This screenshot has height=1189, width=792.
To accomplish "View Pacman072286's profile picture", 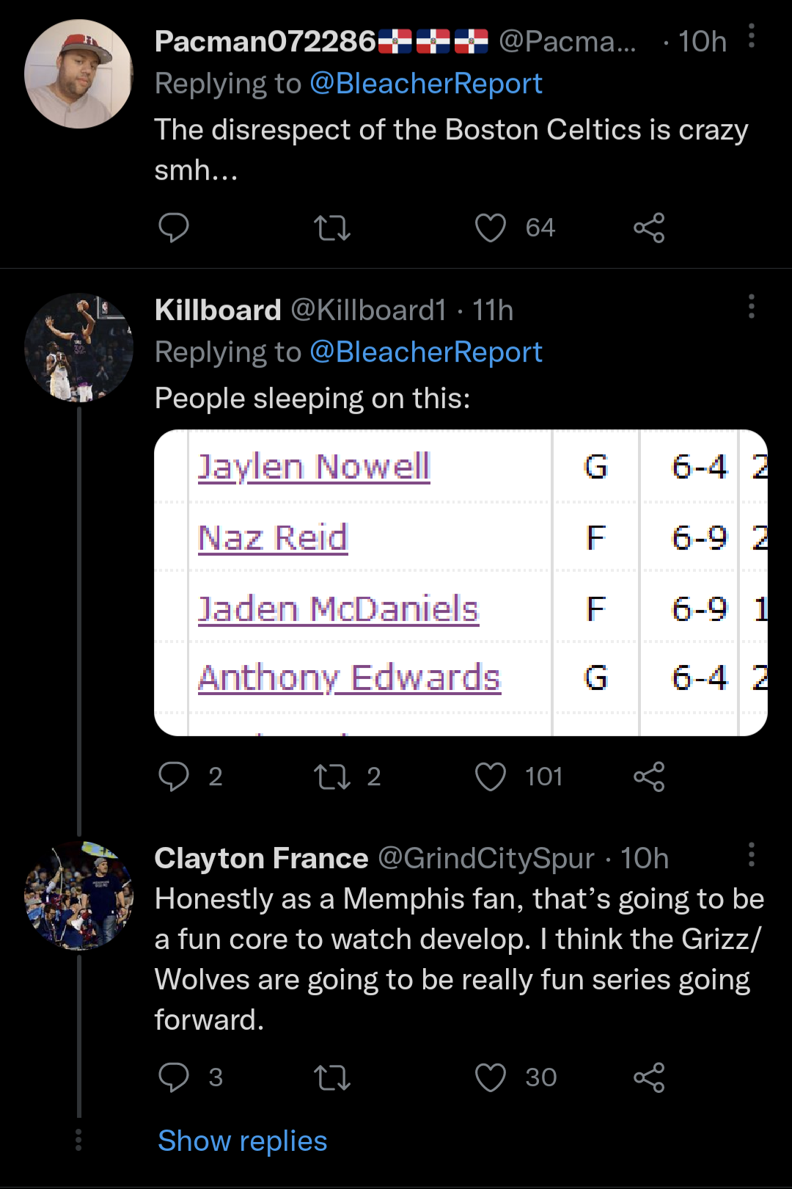I will (x=78, y=74).
